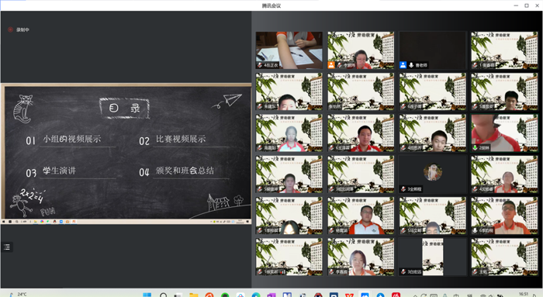The height and width of the screenshot is (297, 543).
Task: Toggle muted mic on monkey avatar tile
Action: (403, 189)
